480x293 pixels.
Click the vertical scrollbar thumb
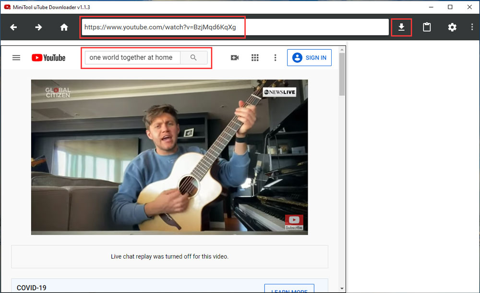[342, 74]
